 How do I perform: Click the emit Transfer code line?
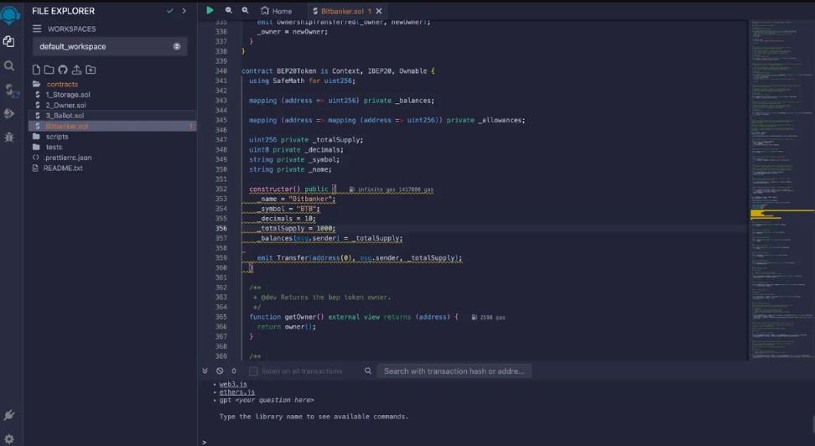(x=359, y=258)
